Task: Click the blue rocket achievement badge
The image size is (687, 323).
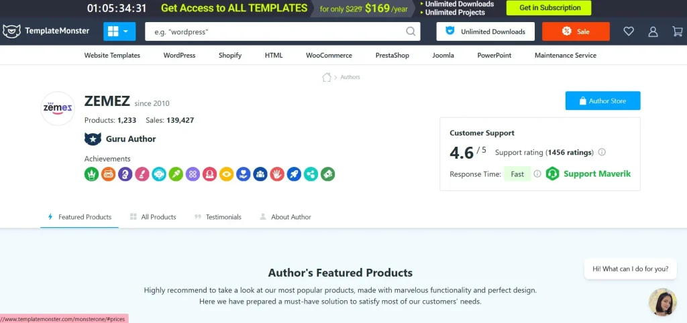Action: (294, 174)
